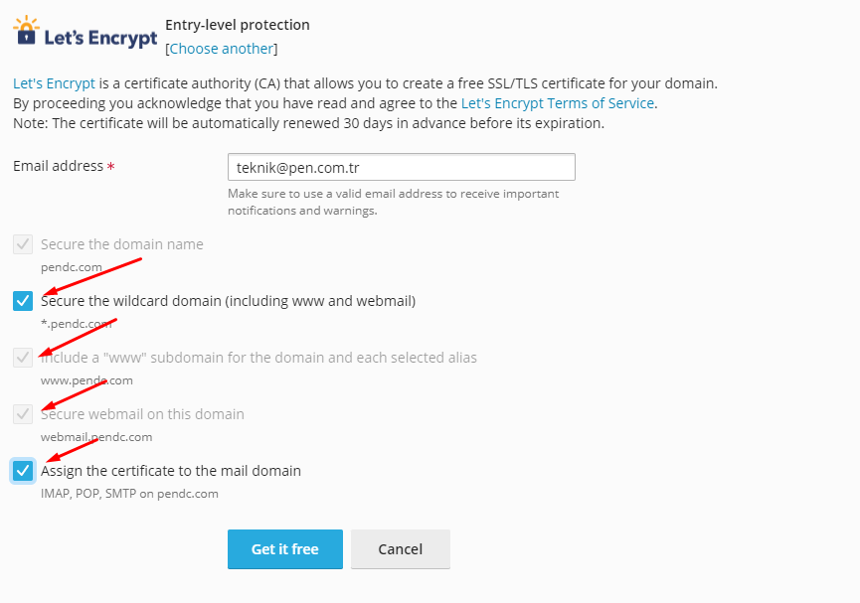Viewport: 860px width, 603px height.
Task: Click the 'www.pendc.com' subdomain text
Action: click(x=86, y=380)
